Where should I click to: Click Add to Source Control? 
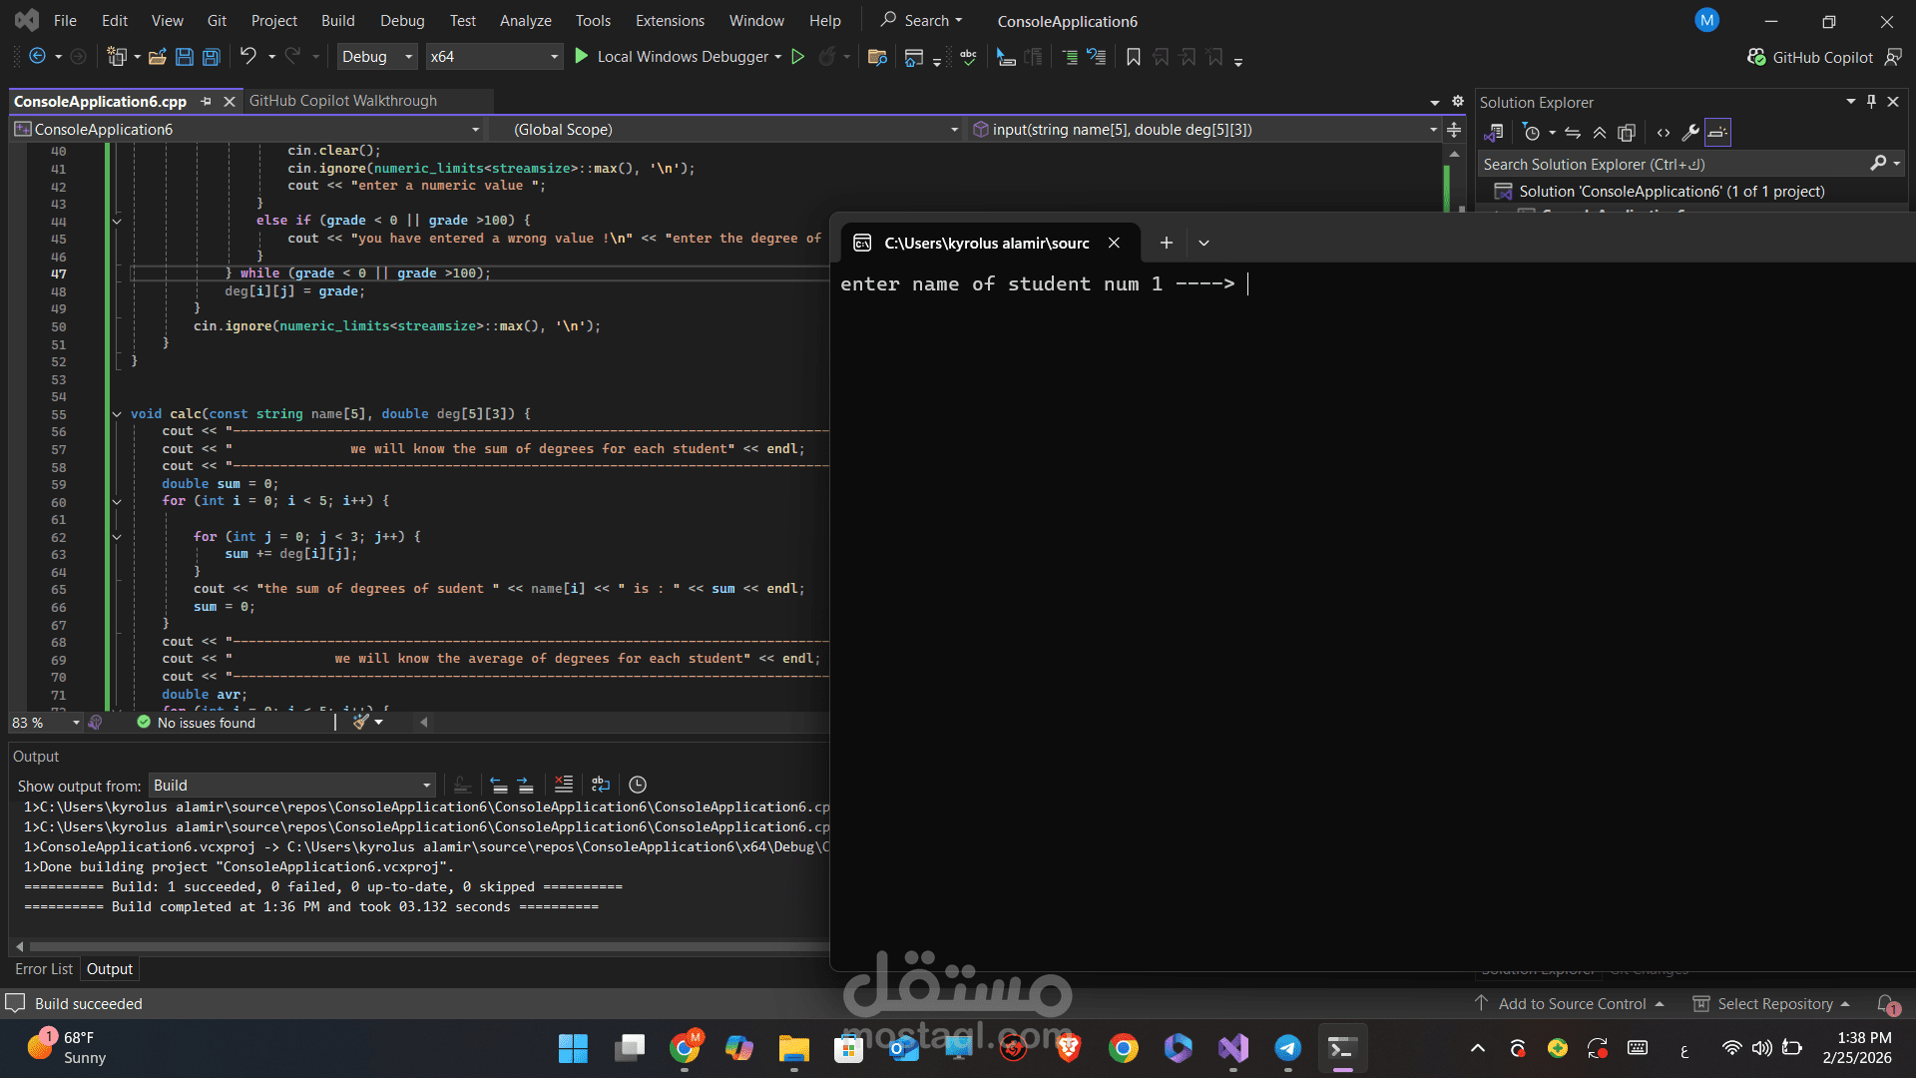1572,1003
